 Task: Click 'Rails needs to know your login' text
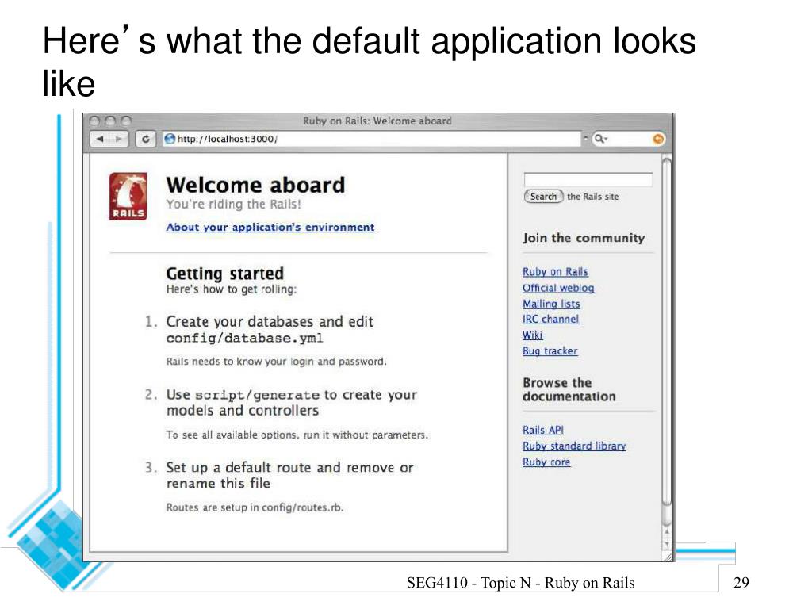(276, 362)
